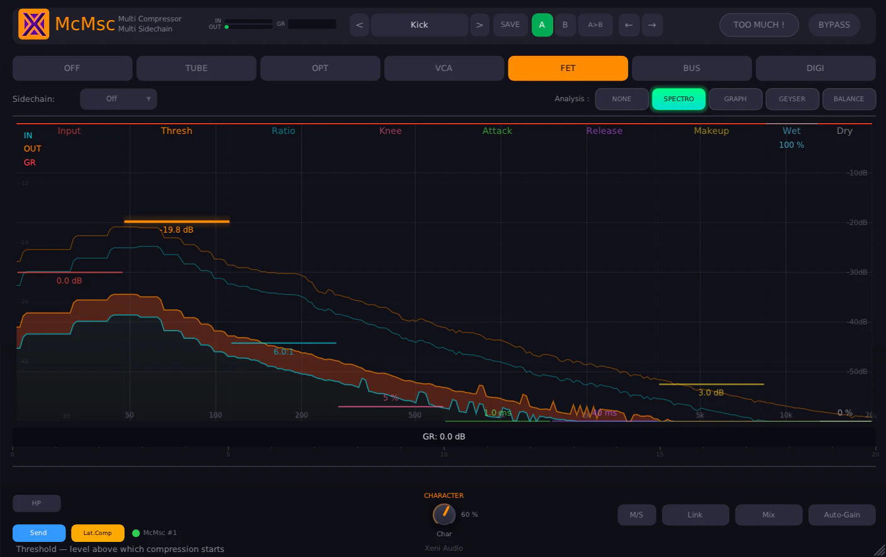886x557 pixels.
Task: Go to next preset with right chevron
Action: (479, 25)
